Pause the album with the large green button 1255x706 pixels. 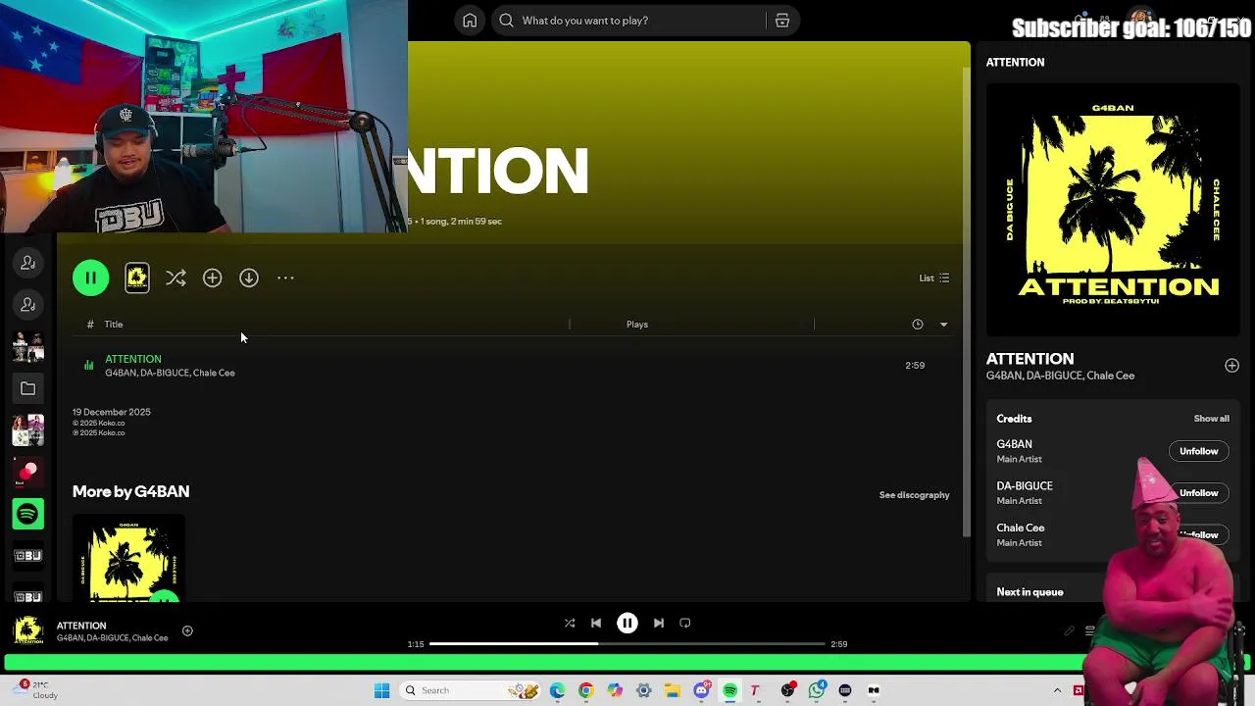point(90,278)
